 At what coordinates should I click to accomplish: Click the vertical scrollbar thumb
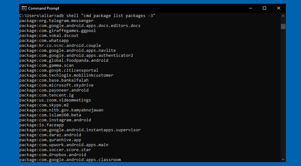283,26
